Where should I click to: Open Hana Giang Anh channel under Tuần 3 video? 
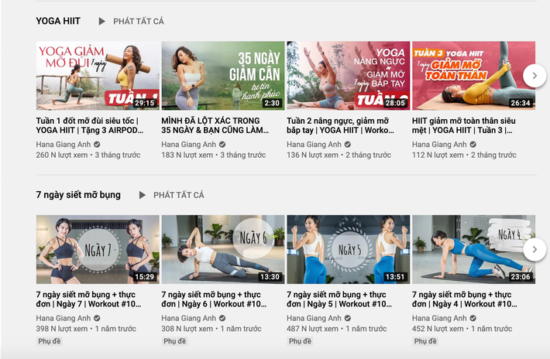click(439, 145)
